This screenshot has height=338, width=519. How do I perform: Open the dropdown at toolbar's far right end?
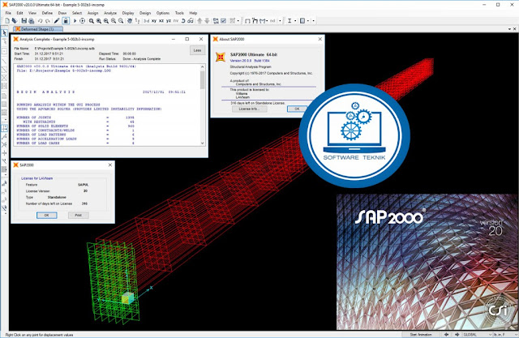pyautogui.click(x=313, y=21)
